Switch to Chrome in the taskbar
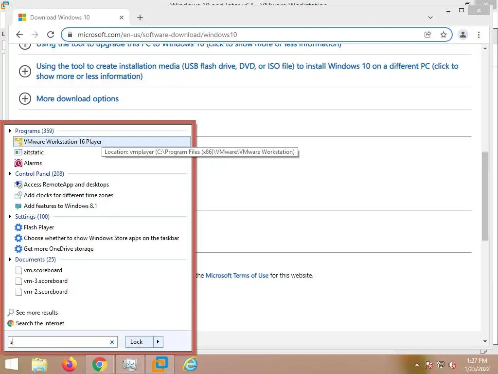Image resolution: width=498 pixels, height=374 pixels. point(99,364)
